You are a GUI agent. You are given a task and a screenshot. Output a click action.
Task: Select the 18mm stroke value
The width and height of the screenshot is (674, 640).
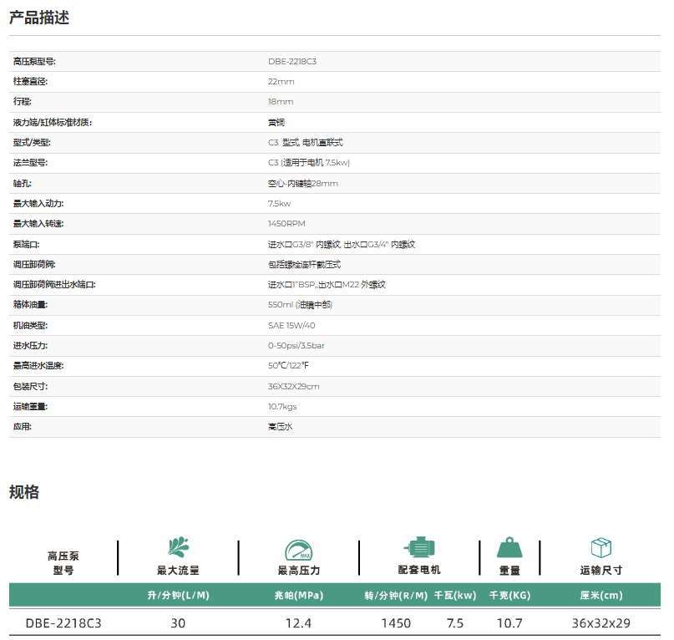click(x=281, y=102)
